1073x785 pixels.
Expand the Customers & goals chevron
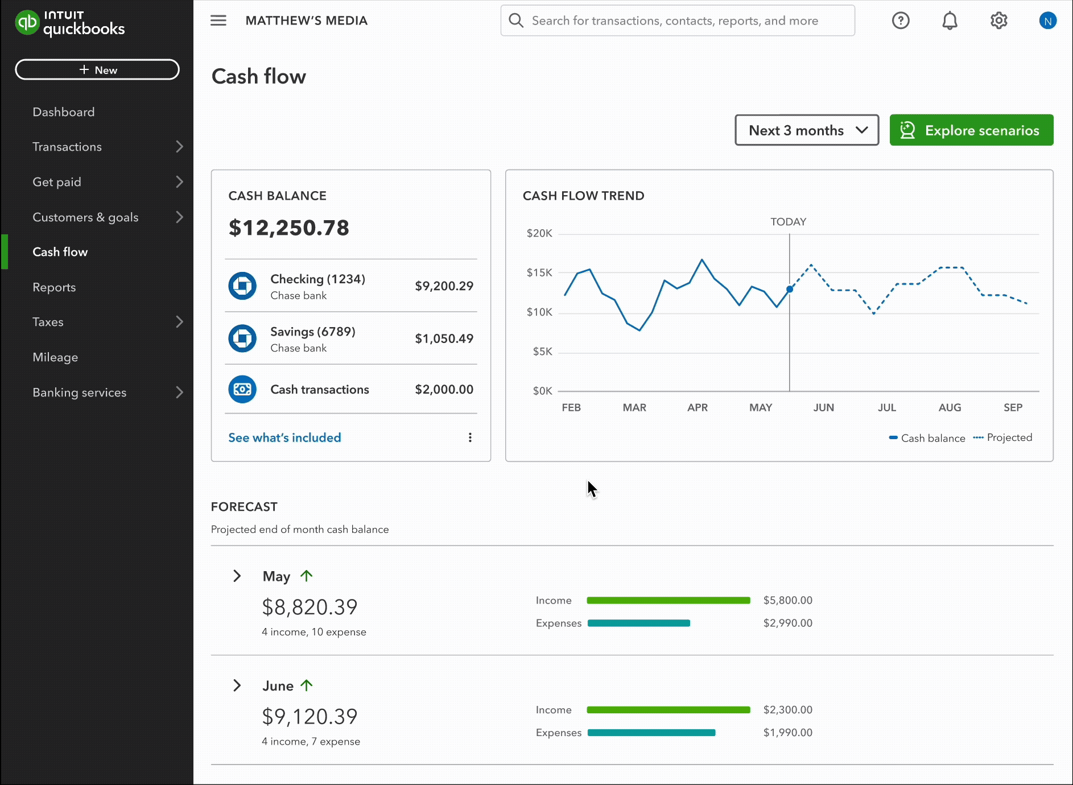click(x=179, y=217)
